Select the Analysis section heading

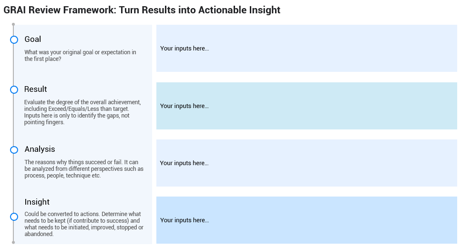[40, 149]
